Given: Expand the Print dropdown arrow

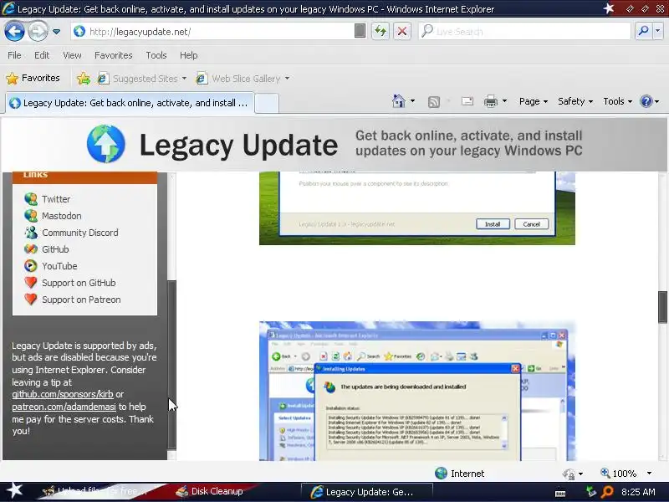Looking at the screenshot, I should pyautogui.click(x=505, y=101).
